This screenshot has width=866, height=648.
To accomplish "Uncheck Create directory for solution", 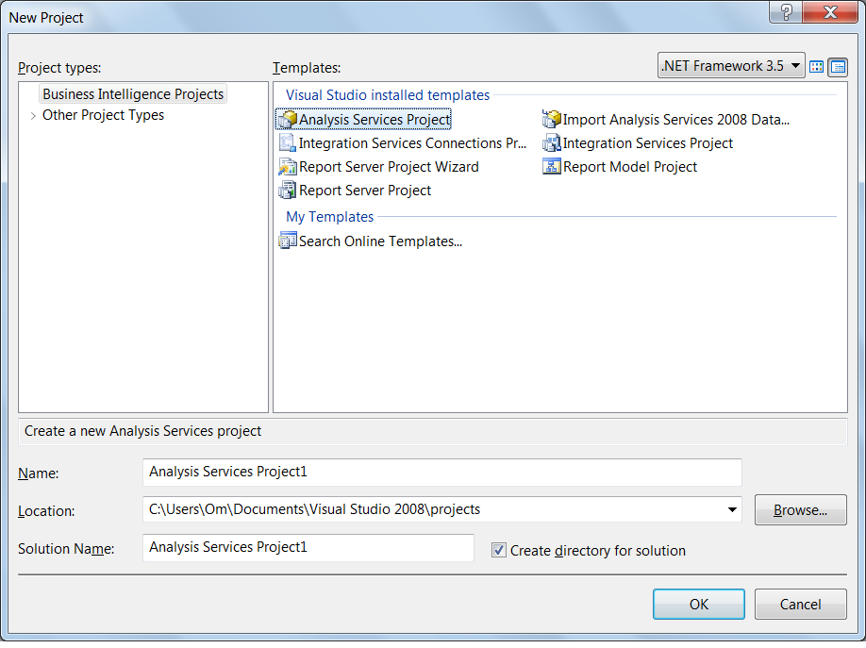I will click(x=498, y=550).
